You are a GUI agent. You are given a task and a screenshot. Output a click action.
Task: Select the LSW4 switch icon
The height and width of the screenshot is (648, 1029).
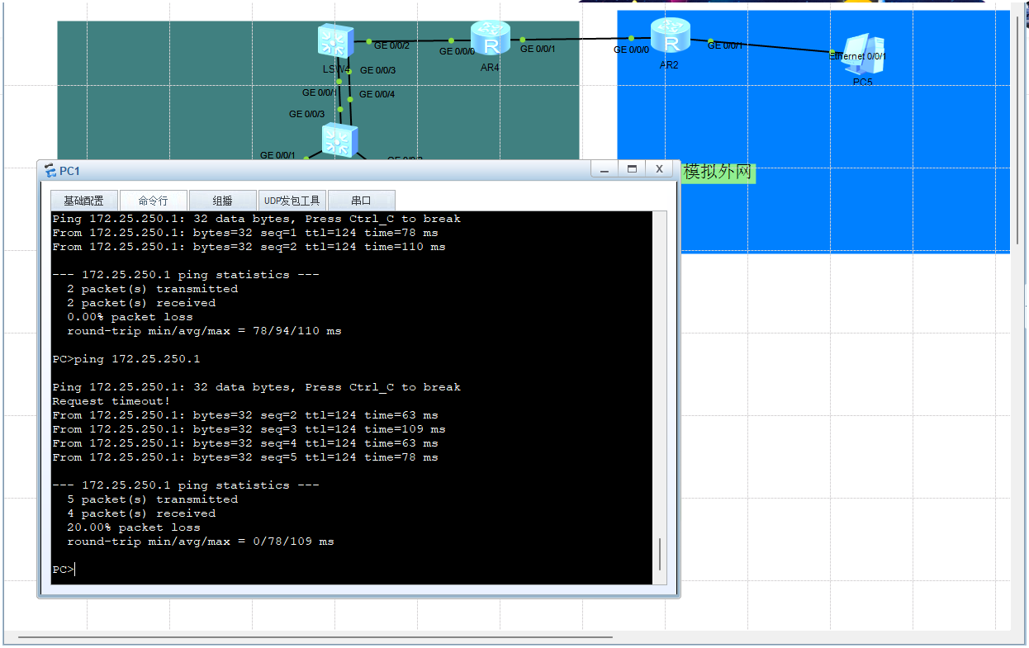click(336, 41)
